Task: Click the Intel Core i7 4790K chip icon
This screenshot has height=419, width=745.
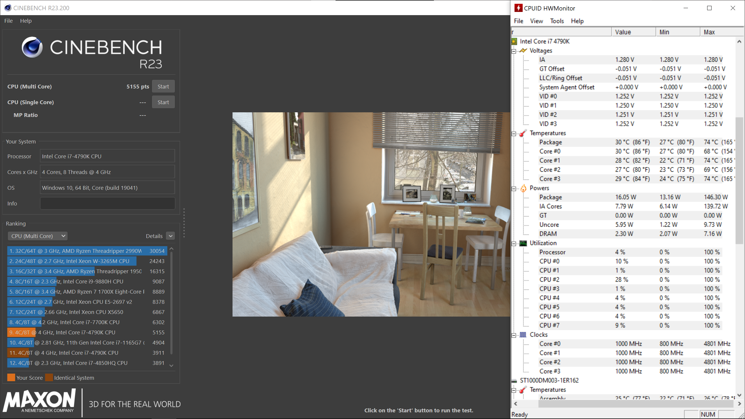Action: 514,41
